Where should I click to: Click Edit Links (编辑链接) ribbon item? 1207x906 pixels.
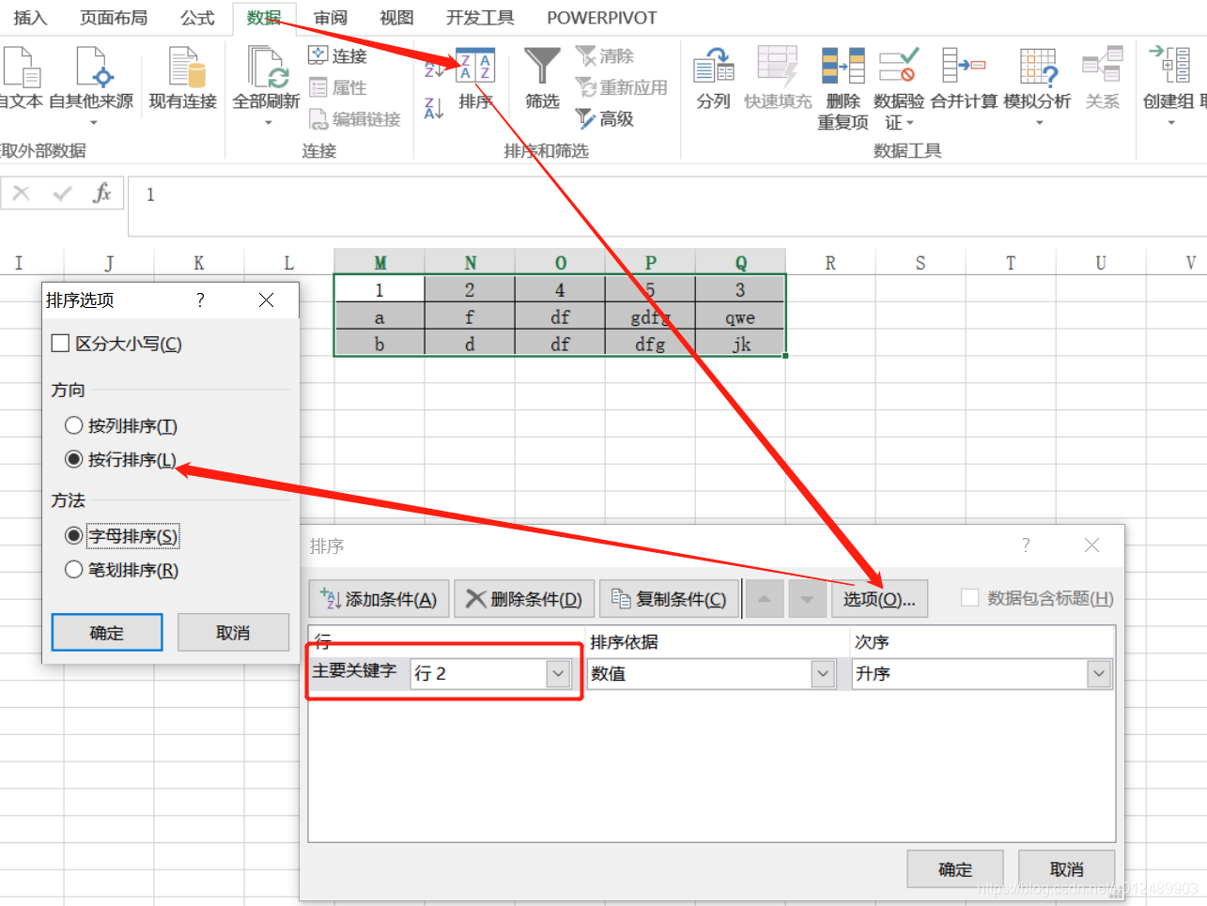(x=354, y=118)
